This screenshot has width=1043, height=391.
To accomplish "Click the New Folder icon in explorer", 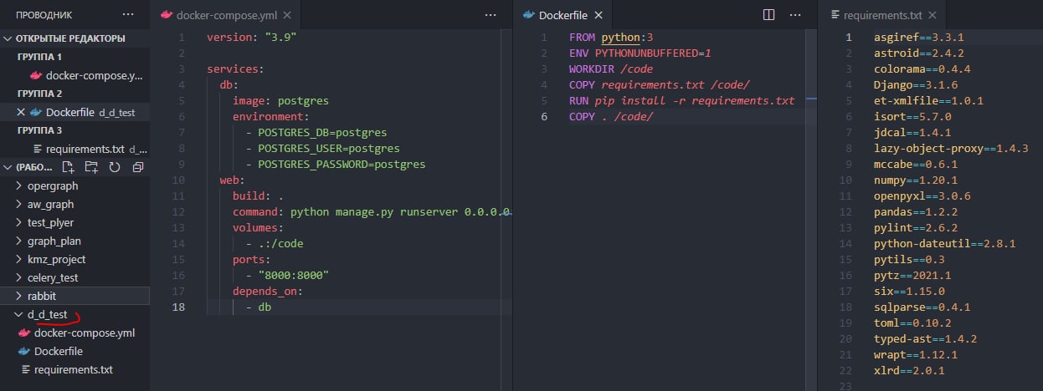I will click(x=91, y=167).
